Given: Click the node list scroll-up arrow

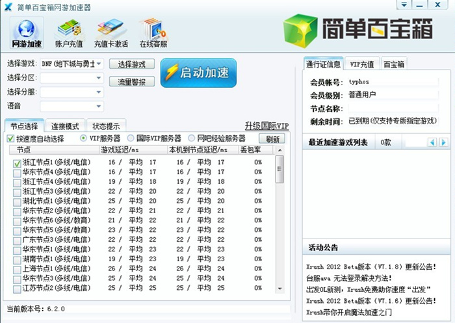Looking at the screenshot, I should tap(279, 150).
